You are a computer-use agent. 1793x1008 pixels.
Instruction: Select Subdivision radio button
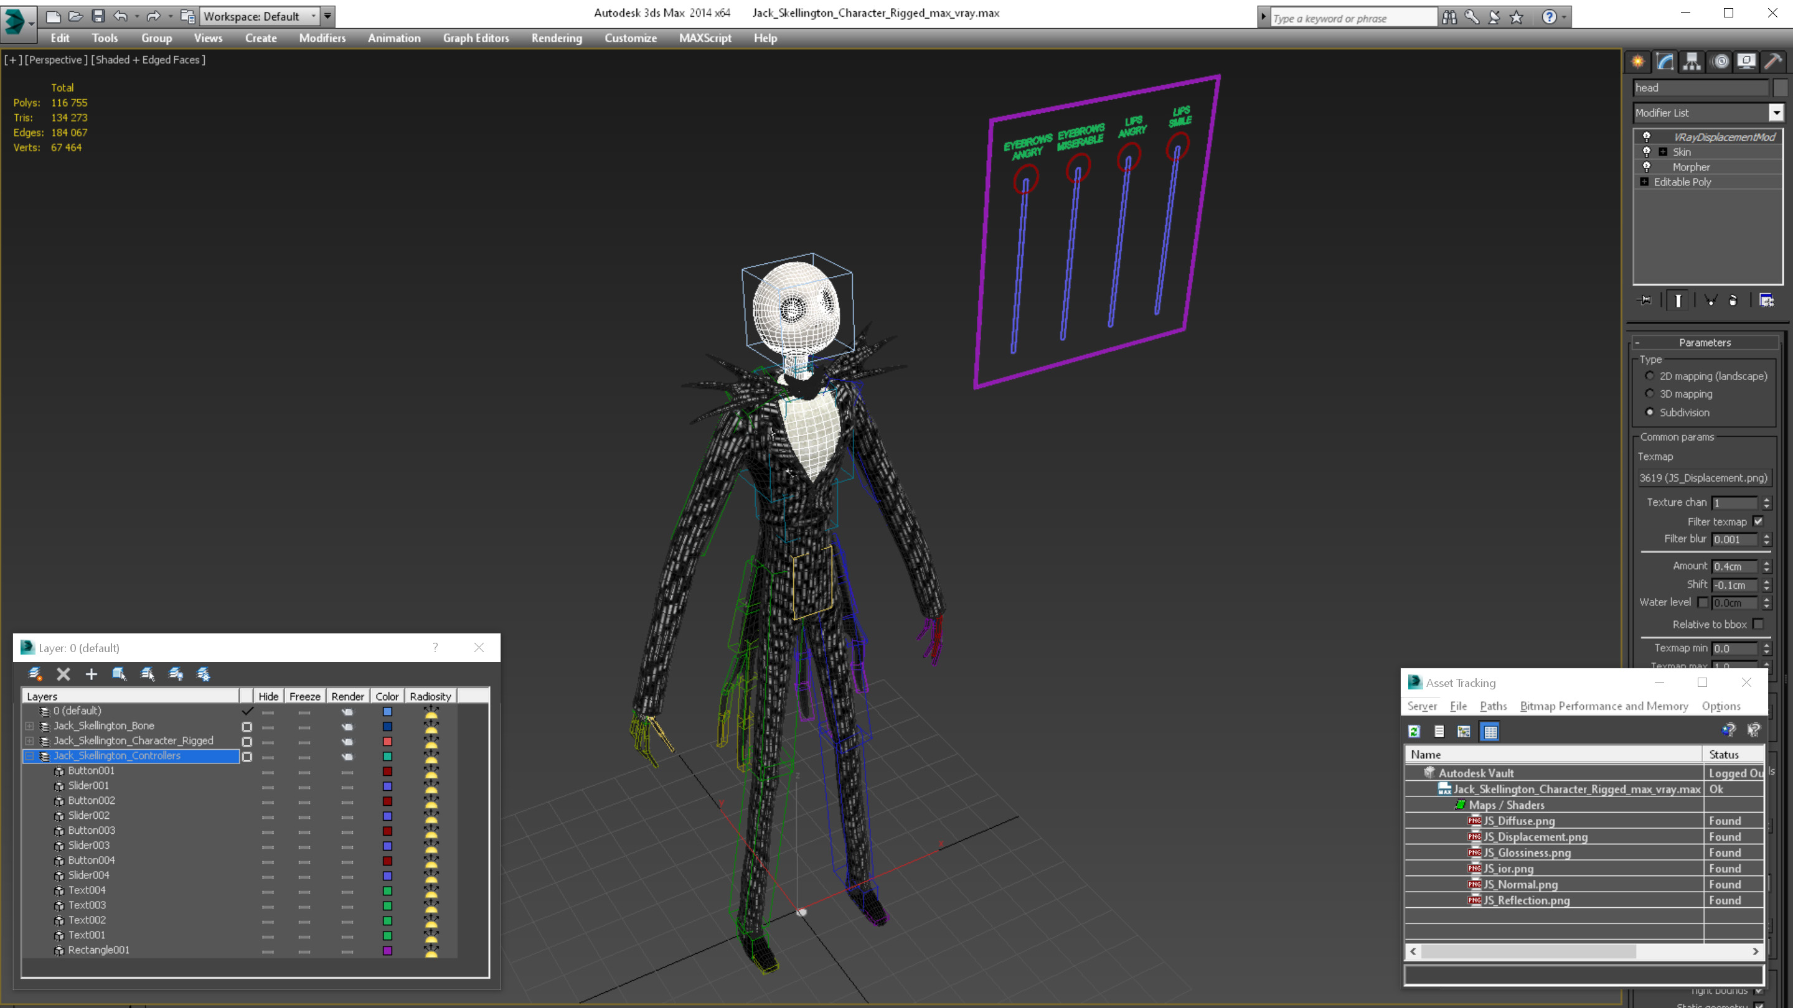pyautogui.click(x=1649, y=412)
